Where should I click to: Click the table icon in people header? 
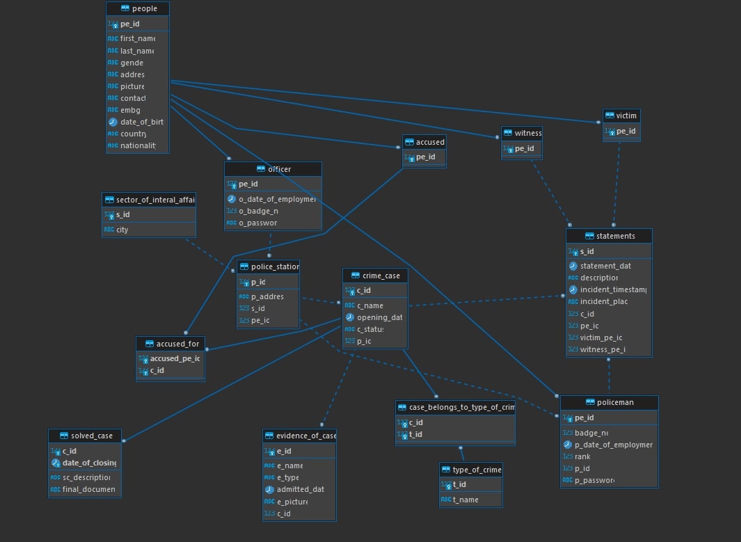(125, 8)
